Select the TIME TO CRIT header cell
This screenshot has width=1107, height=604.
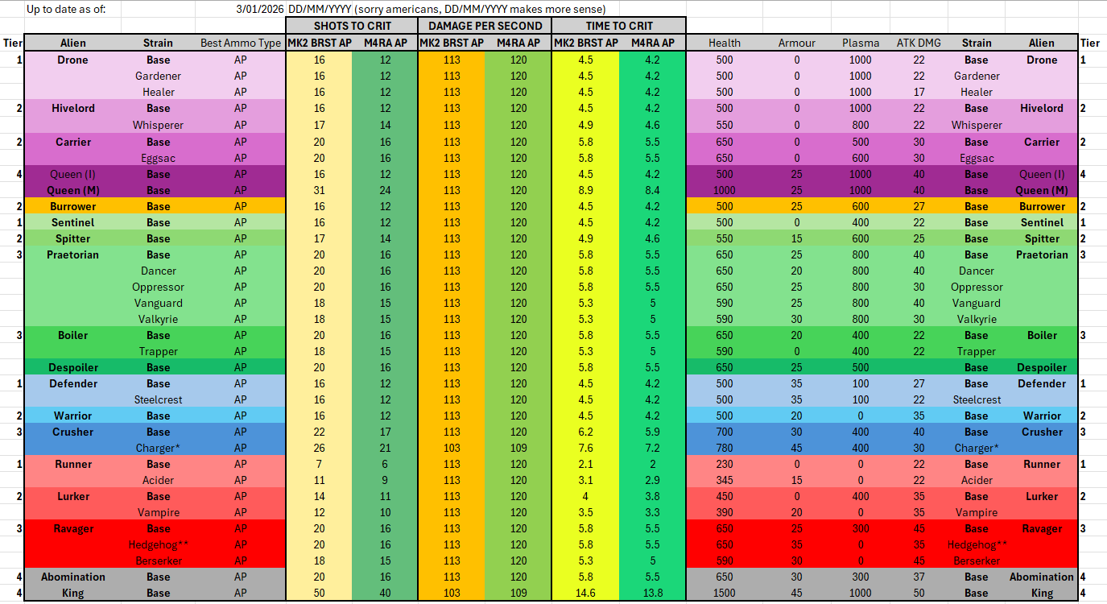click(618, 26)
